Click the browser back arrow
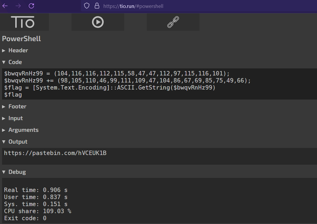Image resolution: width=317 pixels, height=224 pixels. [5, 6]
